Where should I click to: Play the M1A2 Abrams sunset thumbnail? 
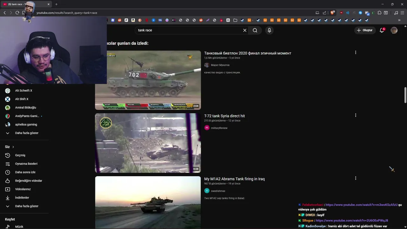148,203
